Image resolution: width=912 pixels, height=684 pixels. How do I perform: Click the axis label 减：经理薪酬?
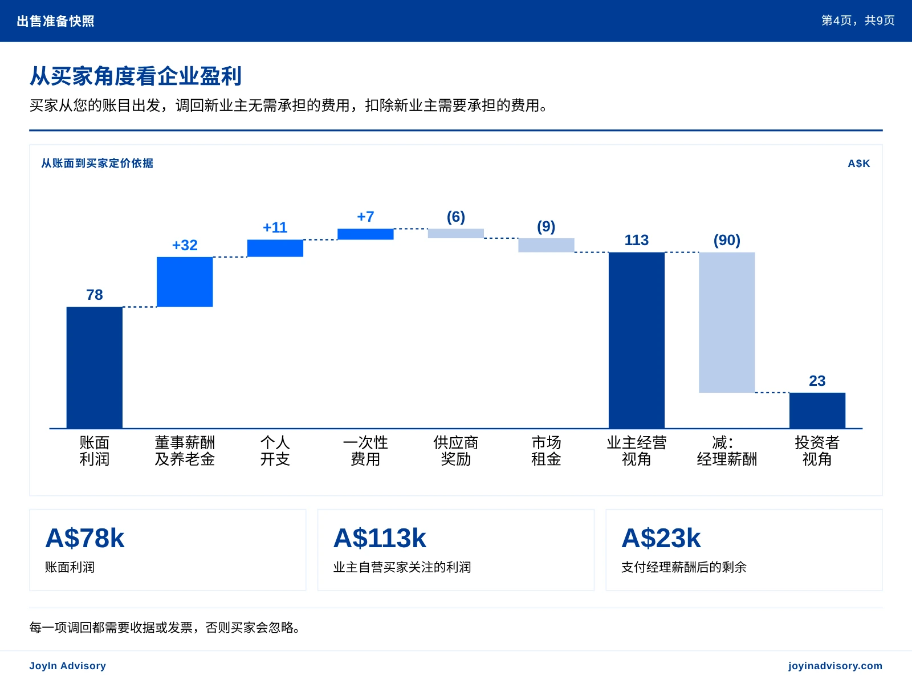click(727, 451)
